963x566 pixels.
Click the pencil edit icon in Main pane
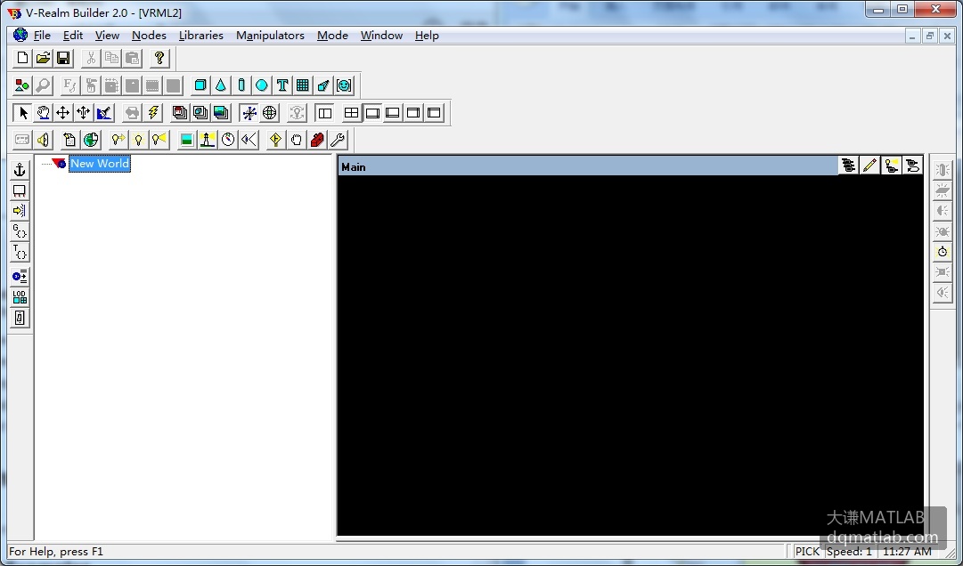pyautogui.click(x=869, y=166)
